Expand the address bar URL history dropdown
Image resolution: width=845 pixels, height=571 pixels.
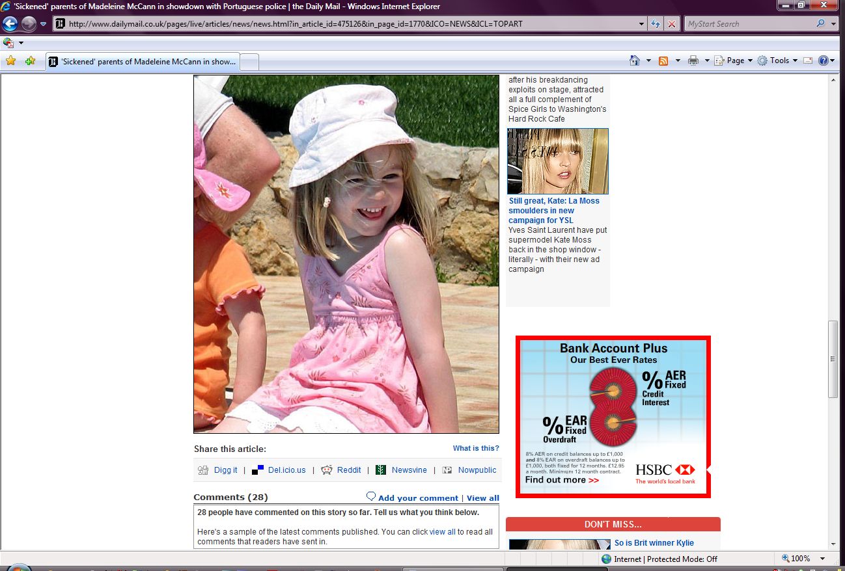point(642,24)
